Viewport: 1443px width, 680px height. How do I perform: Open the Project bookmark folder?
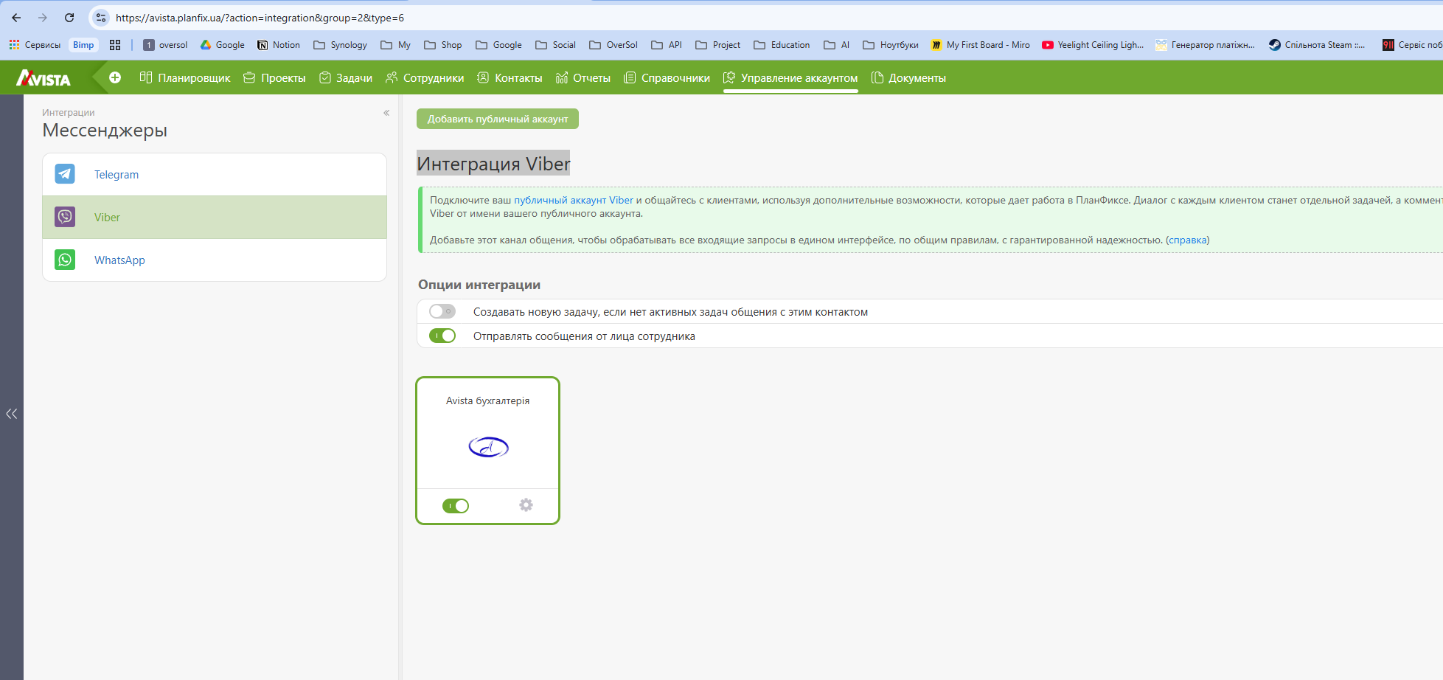coord(718,45)
